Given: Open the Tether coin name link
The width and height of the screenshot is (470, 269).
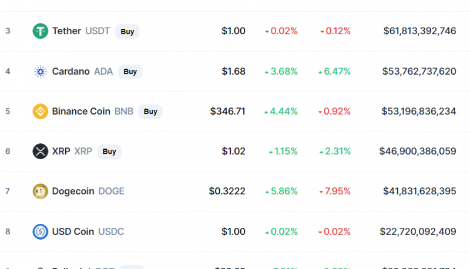Looking at the screenshot, I should [66, 31].
